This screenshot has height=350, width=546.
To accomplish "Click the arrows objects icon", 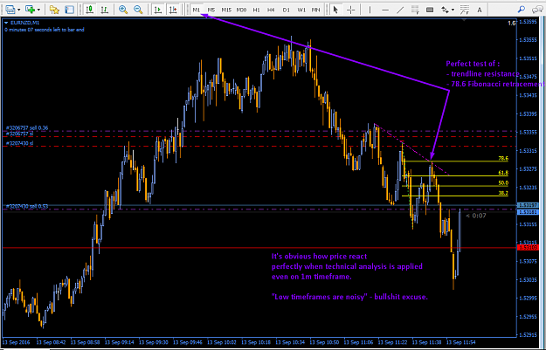I will click(445, 10).
